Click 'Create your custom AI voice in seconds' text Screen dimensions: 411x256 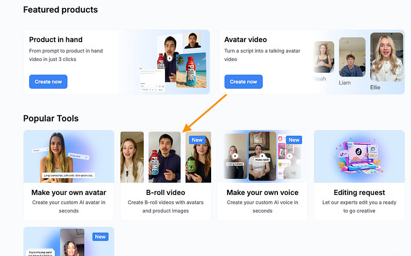263,207
